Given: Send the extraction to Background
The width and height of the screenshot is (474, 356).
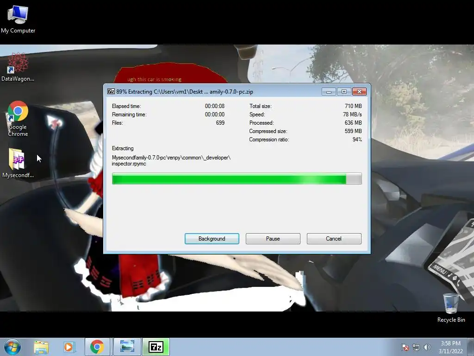Looking at the screenshot, I should click(212, 239).
